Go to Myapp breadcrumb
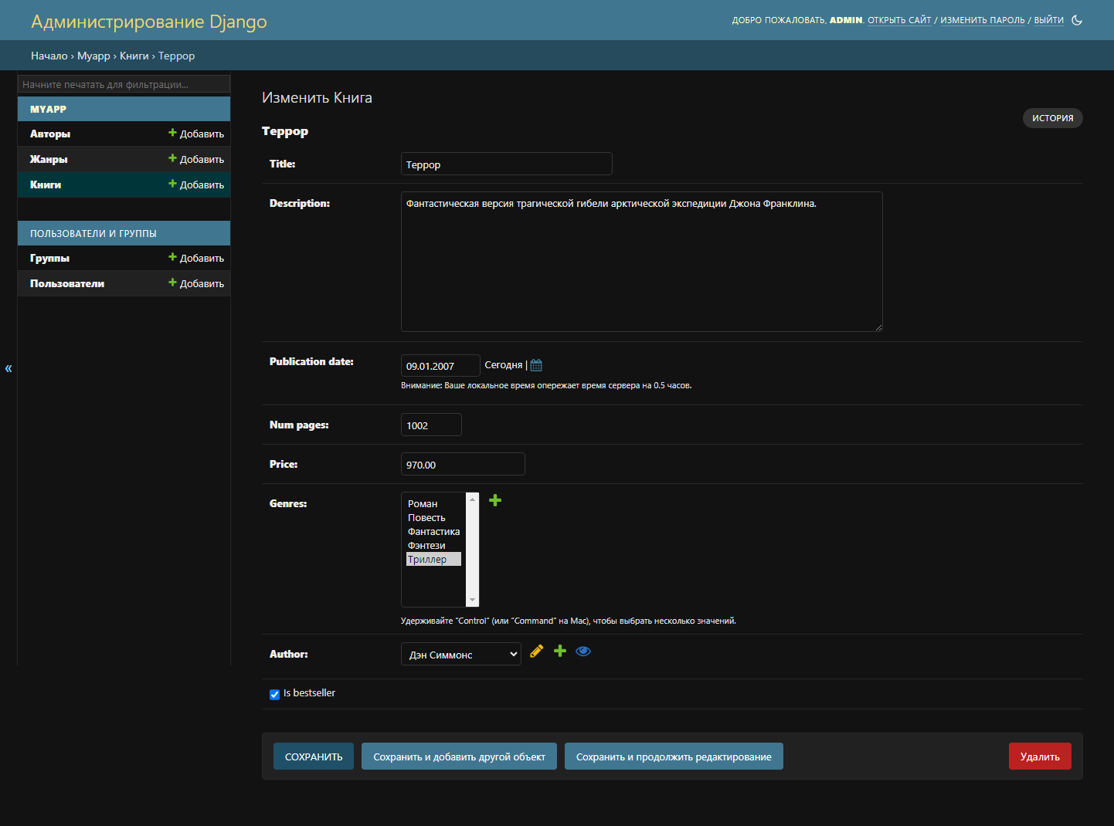Screen dimensions: 1114x826 93,56
